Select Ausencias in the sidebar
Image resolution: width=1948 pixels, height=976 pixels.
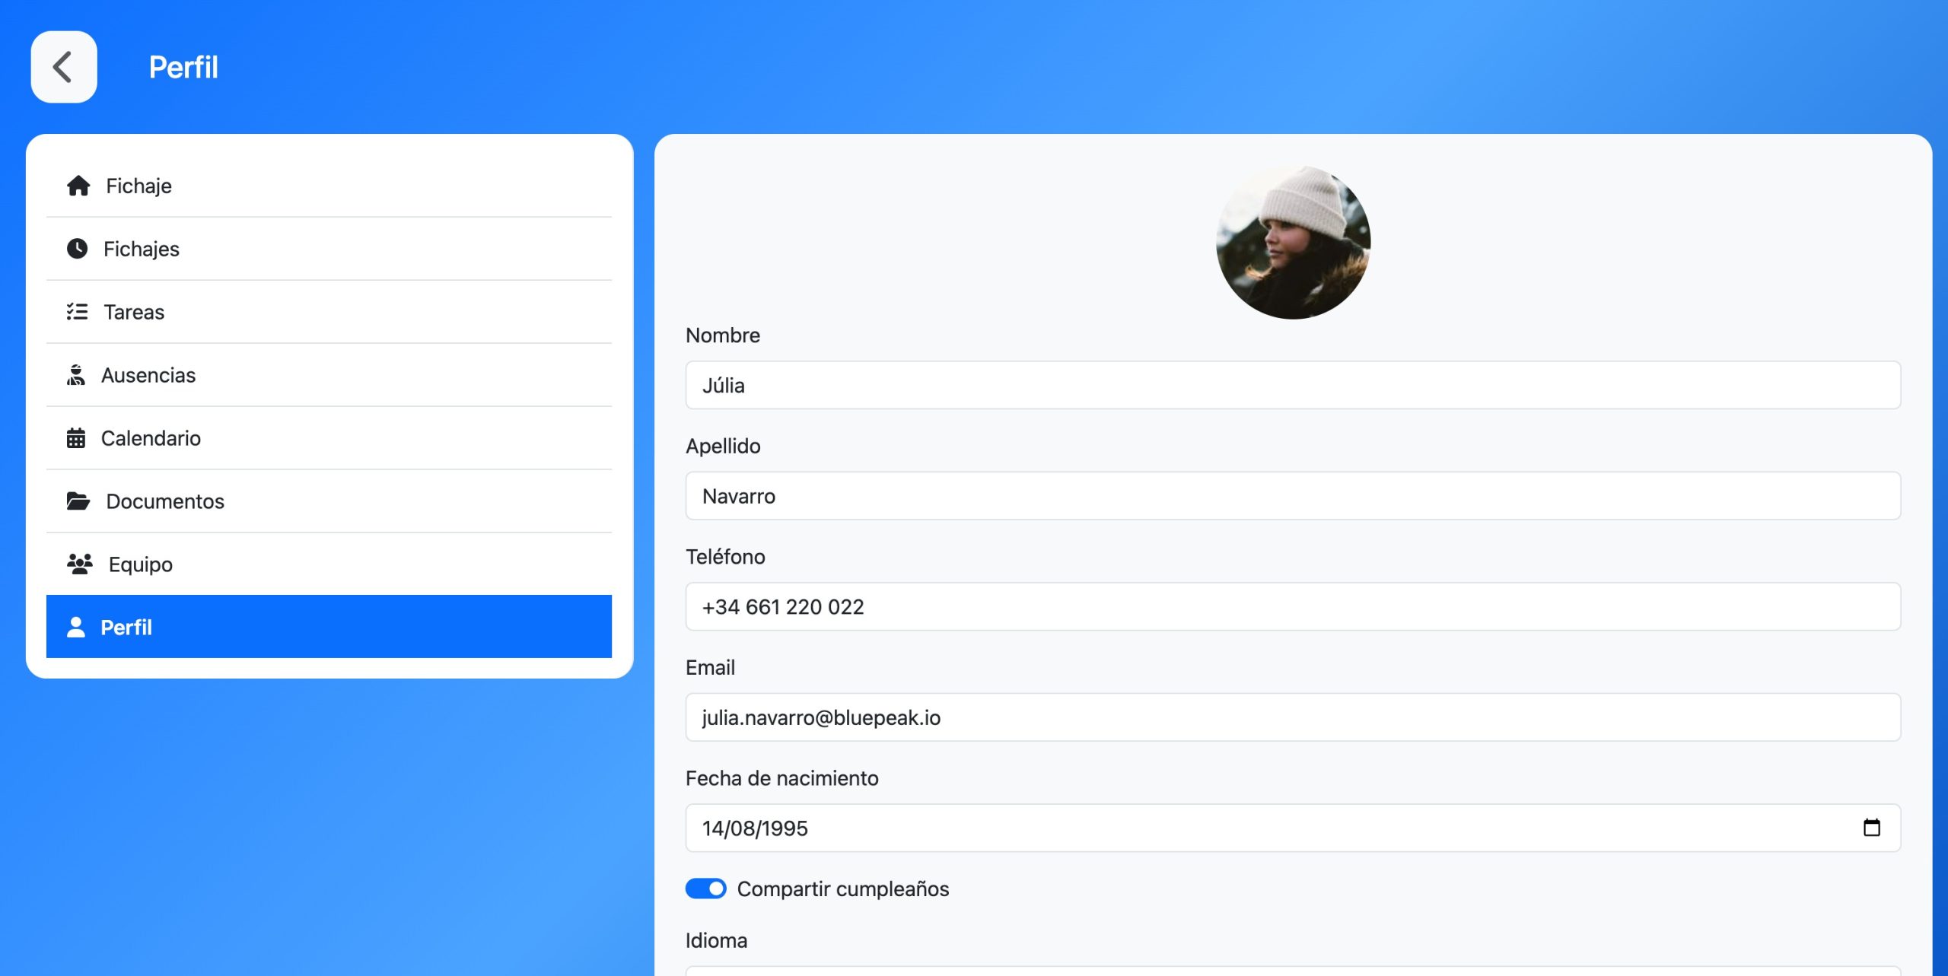point(329,375)
